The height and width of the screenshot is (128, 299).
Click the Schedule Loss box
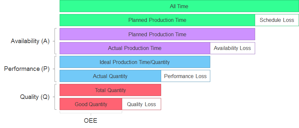(x=277, y=20)
